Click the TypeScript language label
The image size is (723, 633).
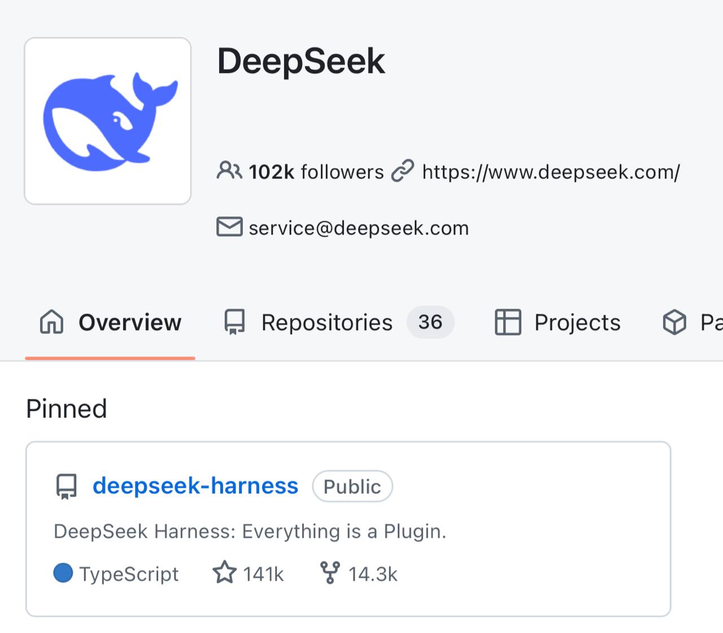pyautogui.click(x=129, y=574)
